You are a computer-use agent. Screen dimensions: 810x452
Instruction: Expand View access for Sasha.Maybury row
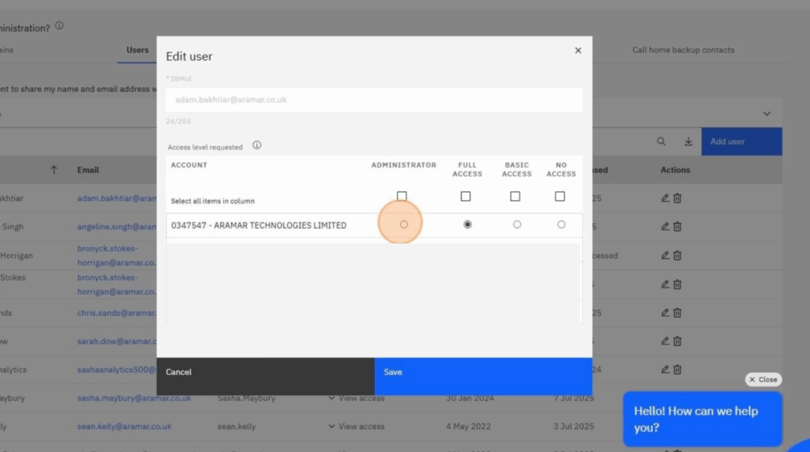click(x=357, y=398)
